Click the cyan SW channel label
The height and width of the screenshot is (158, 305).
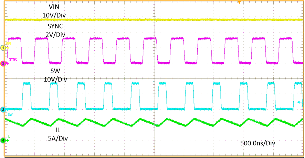pos(10,114)
